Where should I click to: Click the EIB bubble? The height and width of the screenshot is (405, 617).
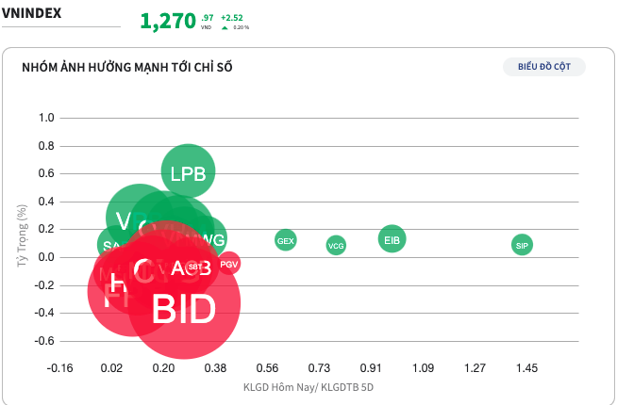coord(392,239)
